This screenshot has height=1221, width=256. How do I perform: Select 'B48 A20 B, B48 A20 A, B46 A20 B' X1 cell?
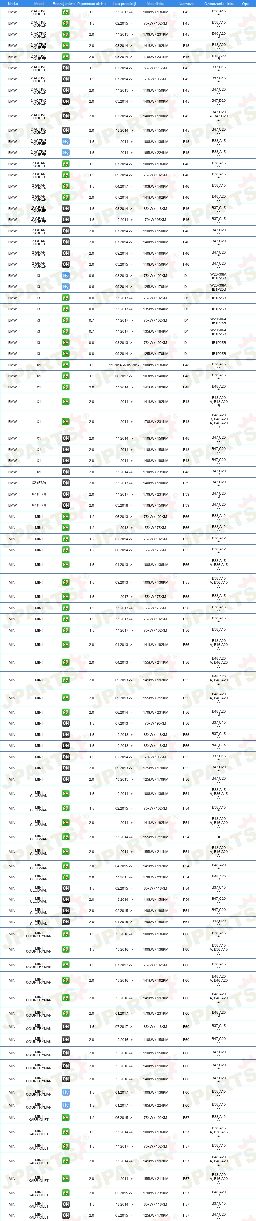pyautogui.click(x=219, y=421)
